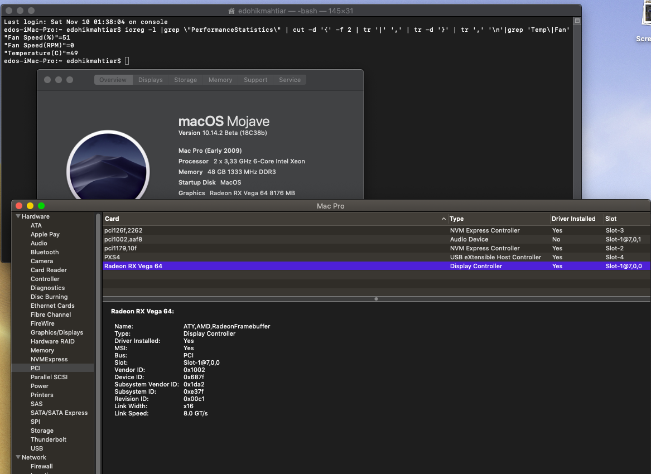Viewport: 651px width, 474px height.
Task: Select USB in the sidebar
Action: [x=36, y=448]
